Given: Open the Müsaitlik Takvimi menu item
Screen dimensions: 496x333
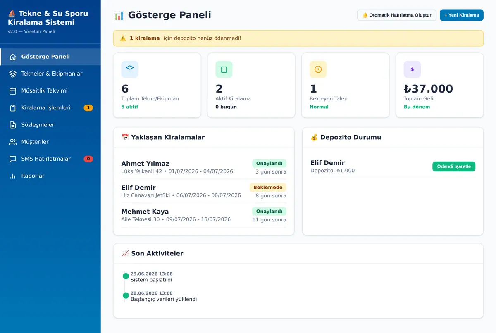Looking at the screenshot, I should point(50,91).
